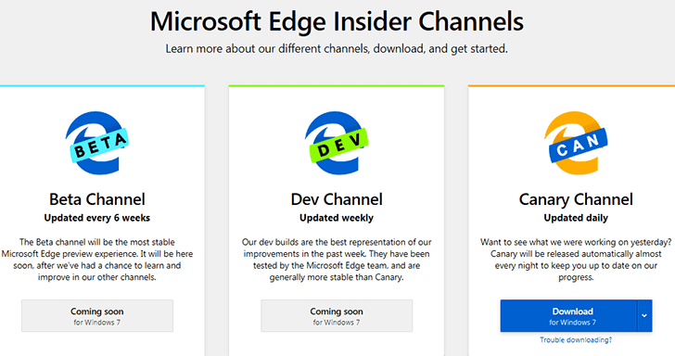Screen dimensions: 675x356
Task: Click the Dev builds description paragraph
Action: [x=337, y=260]
